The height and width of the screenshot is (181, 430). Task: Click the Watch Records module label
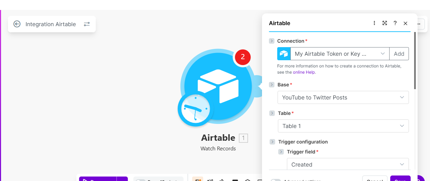[x=218, y=149]
